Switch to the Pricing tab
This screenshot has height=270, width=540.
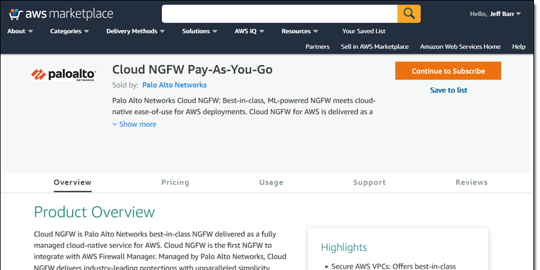[x=175, y=182]
